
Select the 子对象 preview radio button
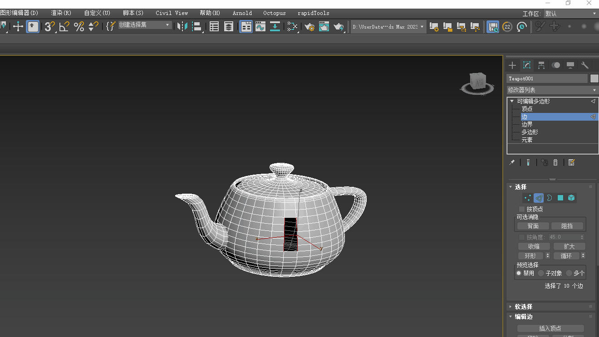[x=541, y=273]
